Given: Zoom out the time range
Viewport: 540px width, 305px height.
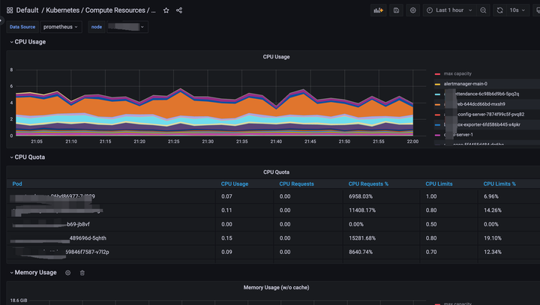Looking at the screenshot, I should point(483,10).
